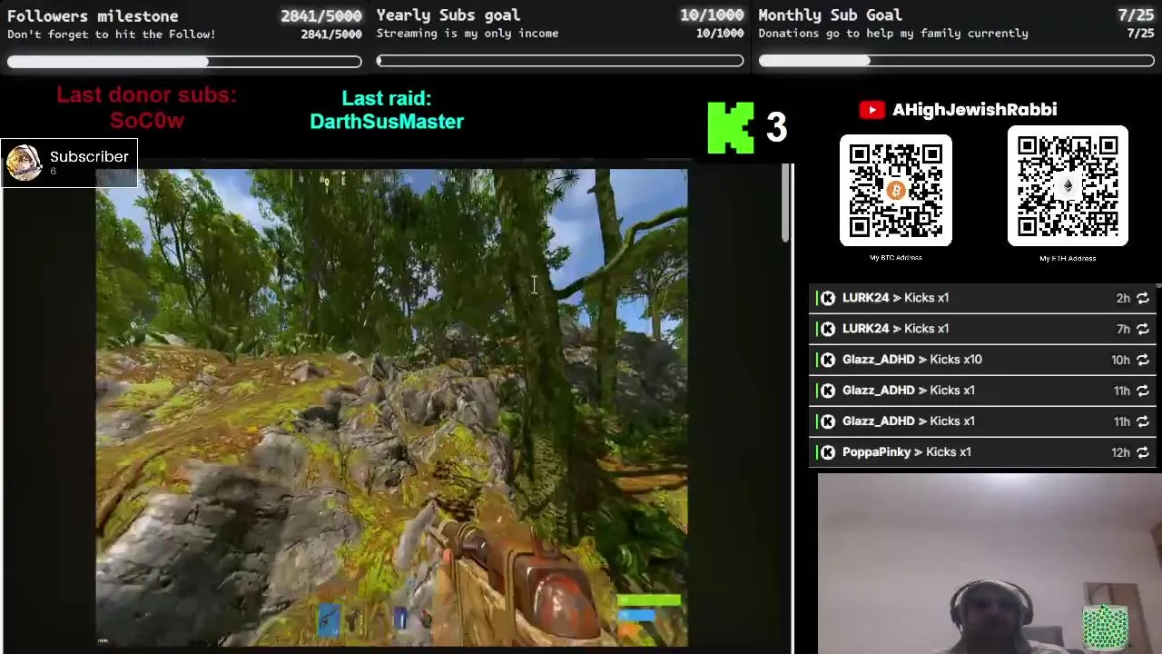Click the '12h' timestamp
Viewport: 1162px width, 654px height.
tap(1120, 452)
